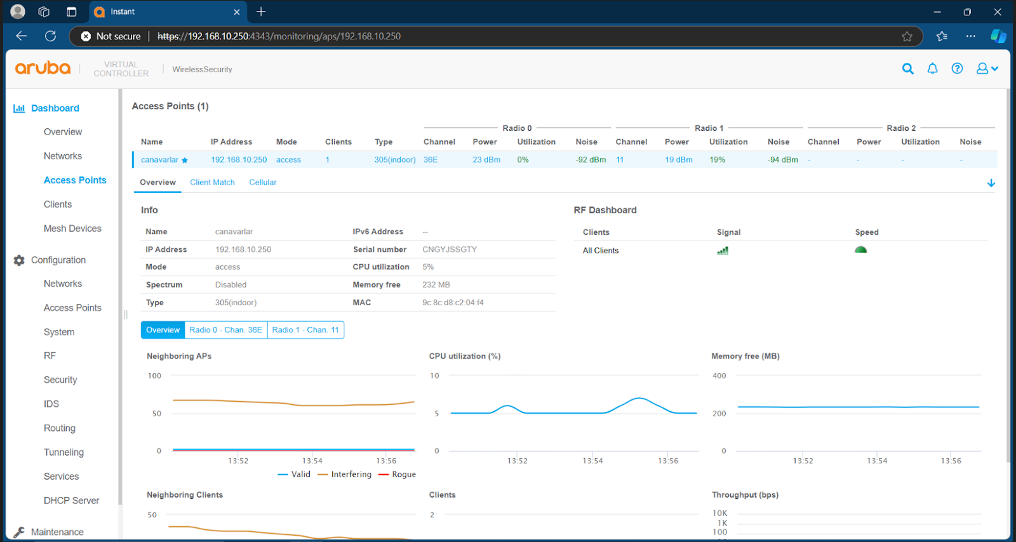Open browser settings and more menu

click(x=970, y=36)
